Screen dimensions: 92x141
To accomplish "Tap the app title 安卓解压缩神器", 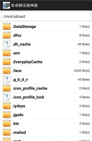I will click(x=24, y=5).
